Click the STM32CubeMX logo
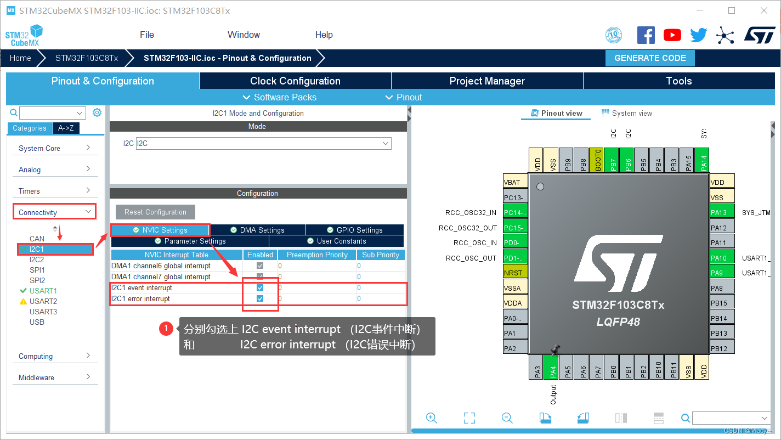This screenshot has height=440, width=781. pos(24,36)
